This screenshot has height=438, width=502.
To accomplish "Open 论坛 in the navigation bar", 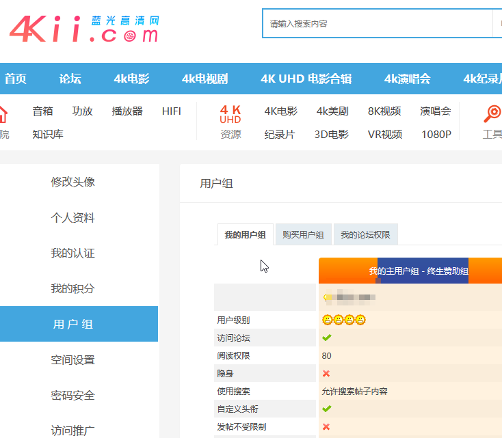I will [x=70, y=79].
